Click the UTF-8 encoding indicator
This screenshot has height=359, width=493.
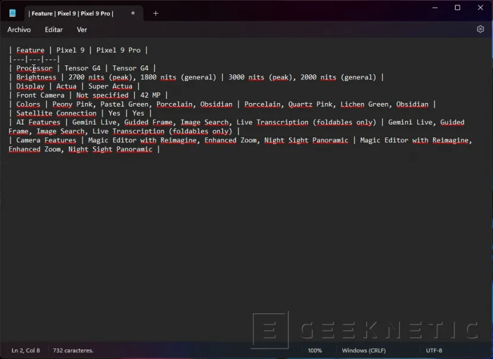[x=434, y=350]
